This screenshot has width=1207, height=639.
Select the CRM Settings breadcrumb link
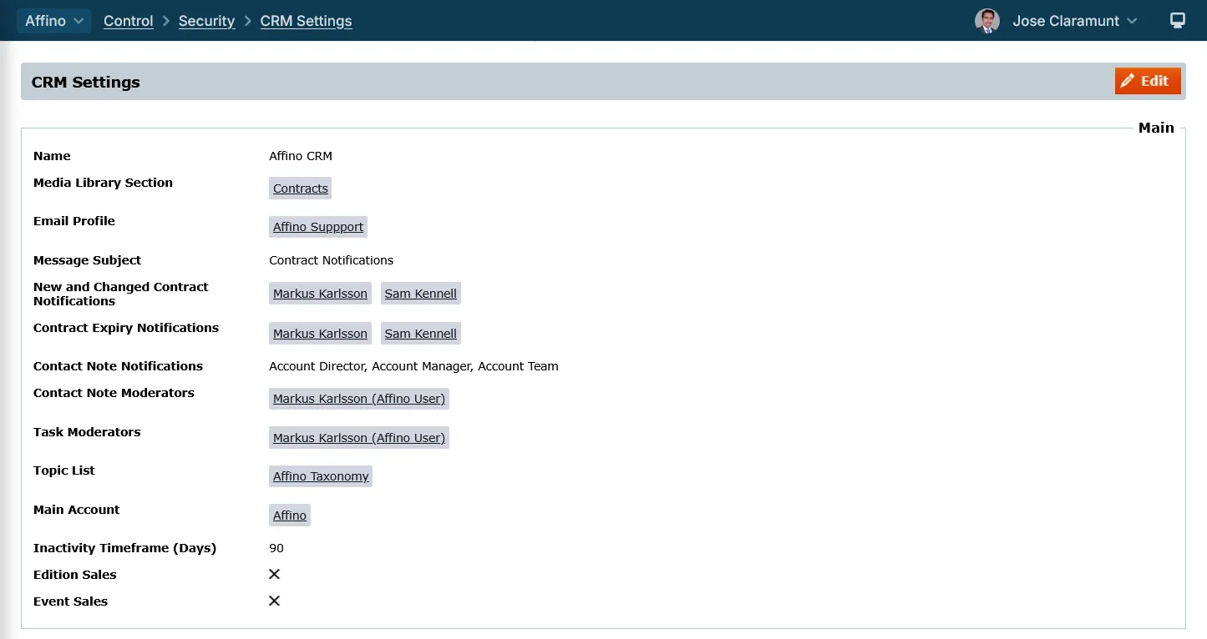306,21
